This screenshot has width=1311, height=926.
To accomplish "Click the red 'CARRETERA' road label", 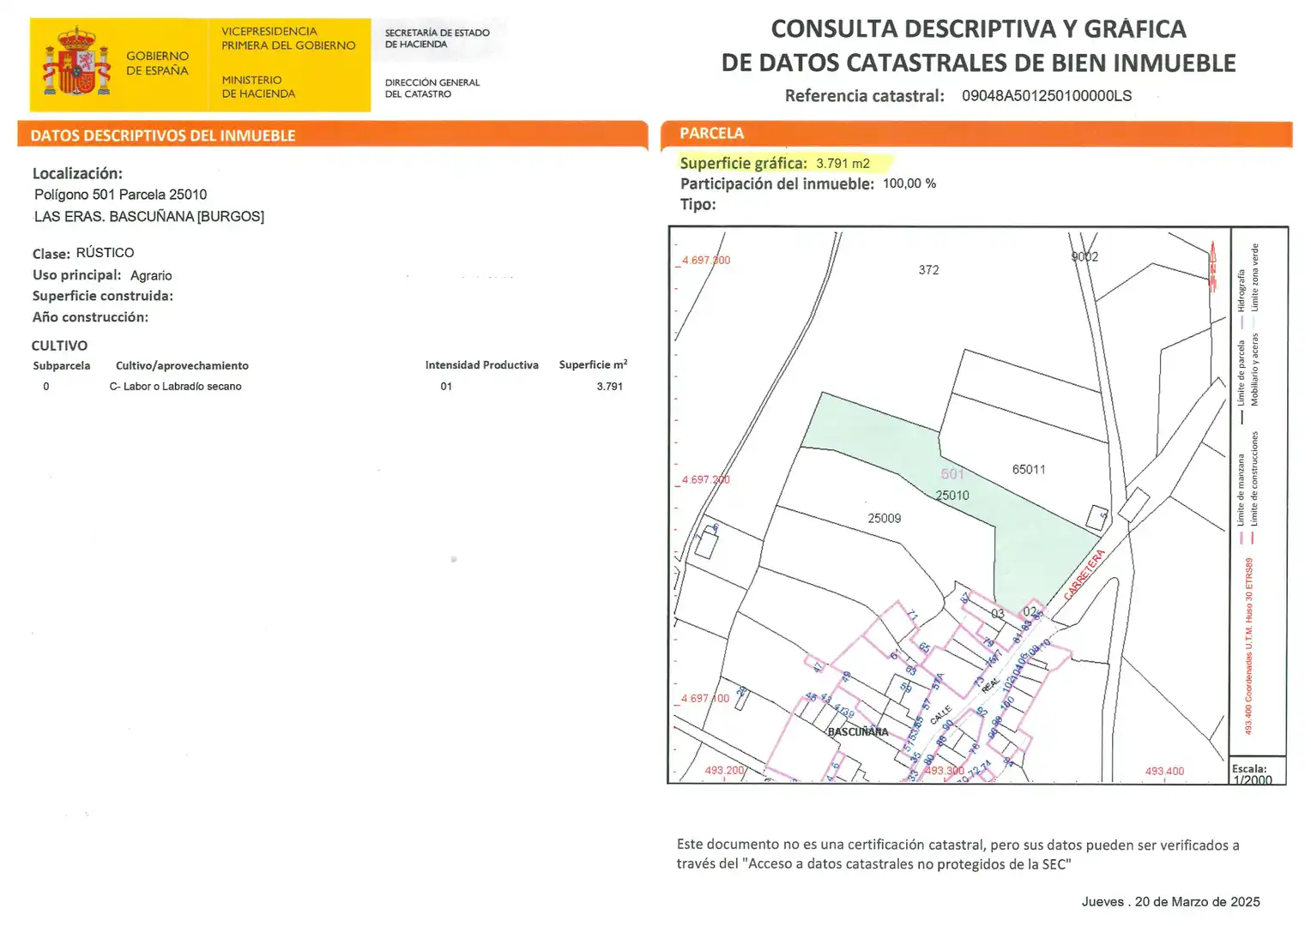I will pyautogui.click(x=1084, y=574).
